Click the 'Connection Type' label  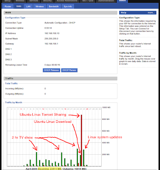point(14,23)
